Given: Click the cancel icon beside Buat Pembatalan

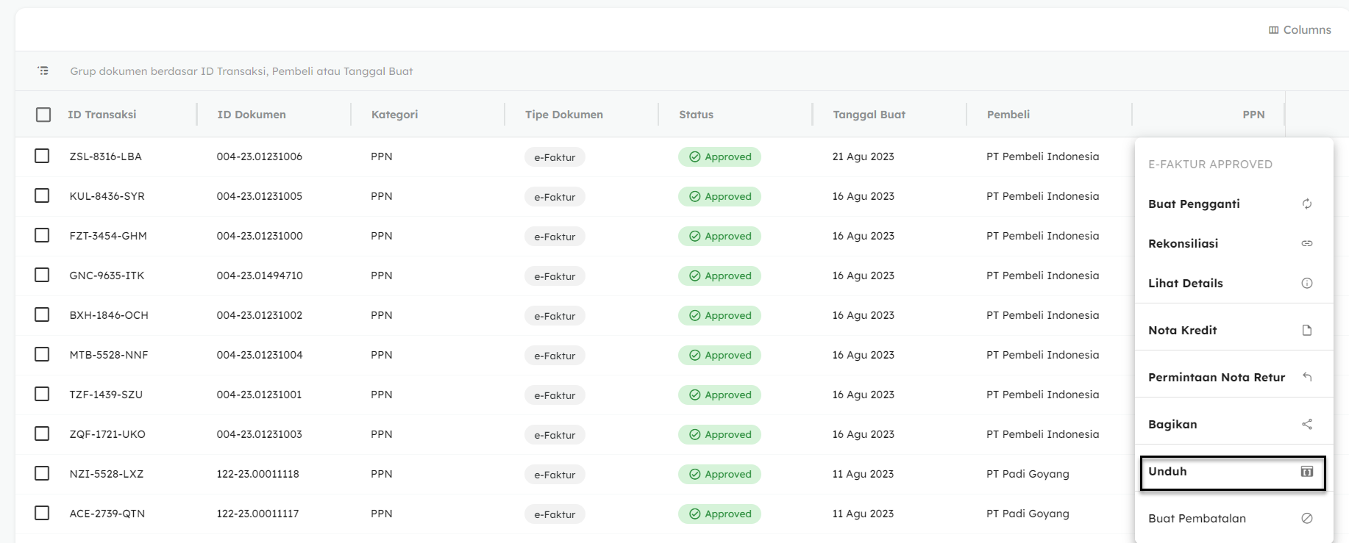Looking at the screenshot, I should pyautogui.click(x=1306, y=519).
